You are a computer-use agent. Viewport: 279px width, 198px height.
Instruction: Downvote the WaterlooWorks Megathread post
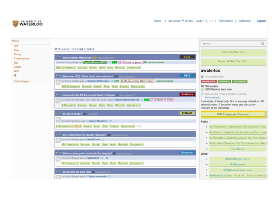[x=60, y=57]
